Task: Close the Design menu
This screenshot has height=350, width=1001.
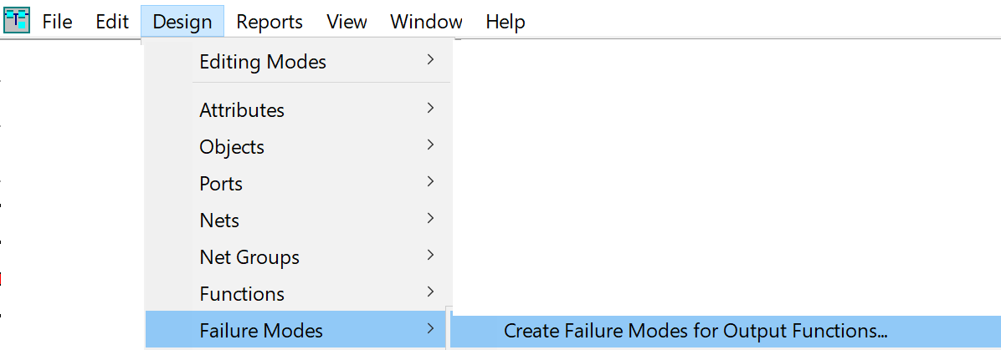Action: tap(182, 22)
